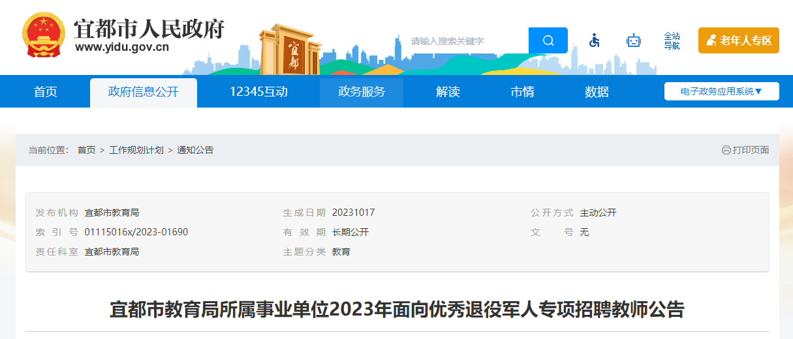Open the 解读 navigation item
793x339 pixels.
pyautogui.click(x=448, y=92)
